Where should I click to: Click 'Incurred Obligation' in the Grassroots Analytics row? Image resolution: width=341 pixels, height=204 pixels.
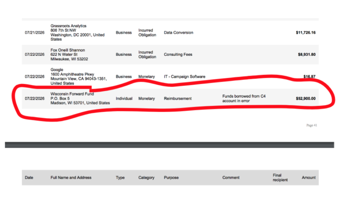[x=147, y=33]
